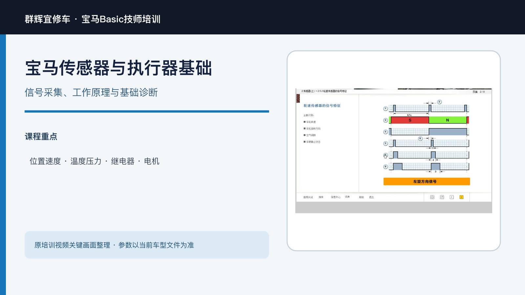Select circled marker 5 in the signal diagram

coord(386,143)
